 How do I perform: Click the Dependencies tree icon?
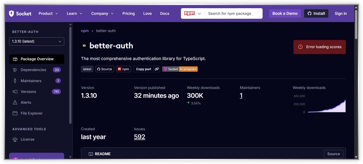click(x=15, y=70)
